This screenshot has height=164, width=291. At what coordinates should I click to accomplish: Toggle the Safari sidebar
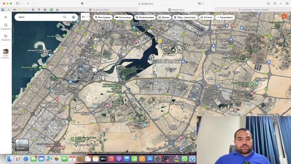point(18,3)
